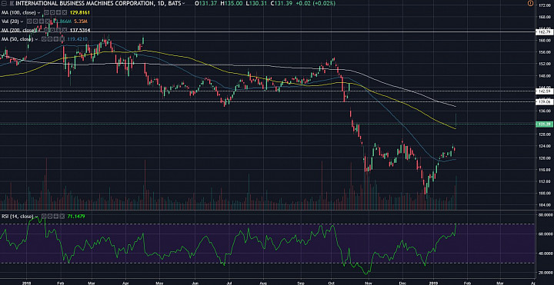Open format settings for Vol (20)

point(35,22)
